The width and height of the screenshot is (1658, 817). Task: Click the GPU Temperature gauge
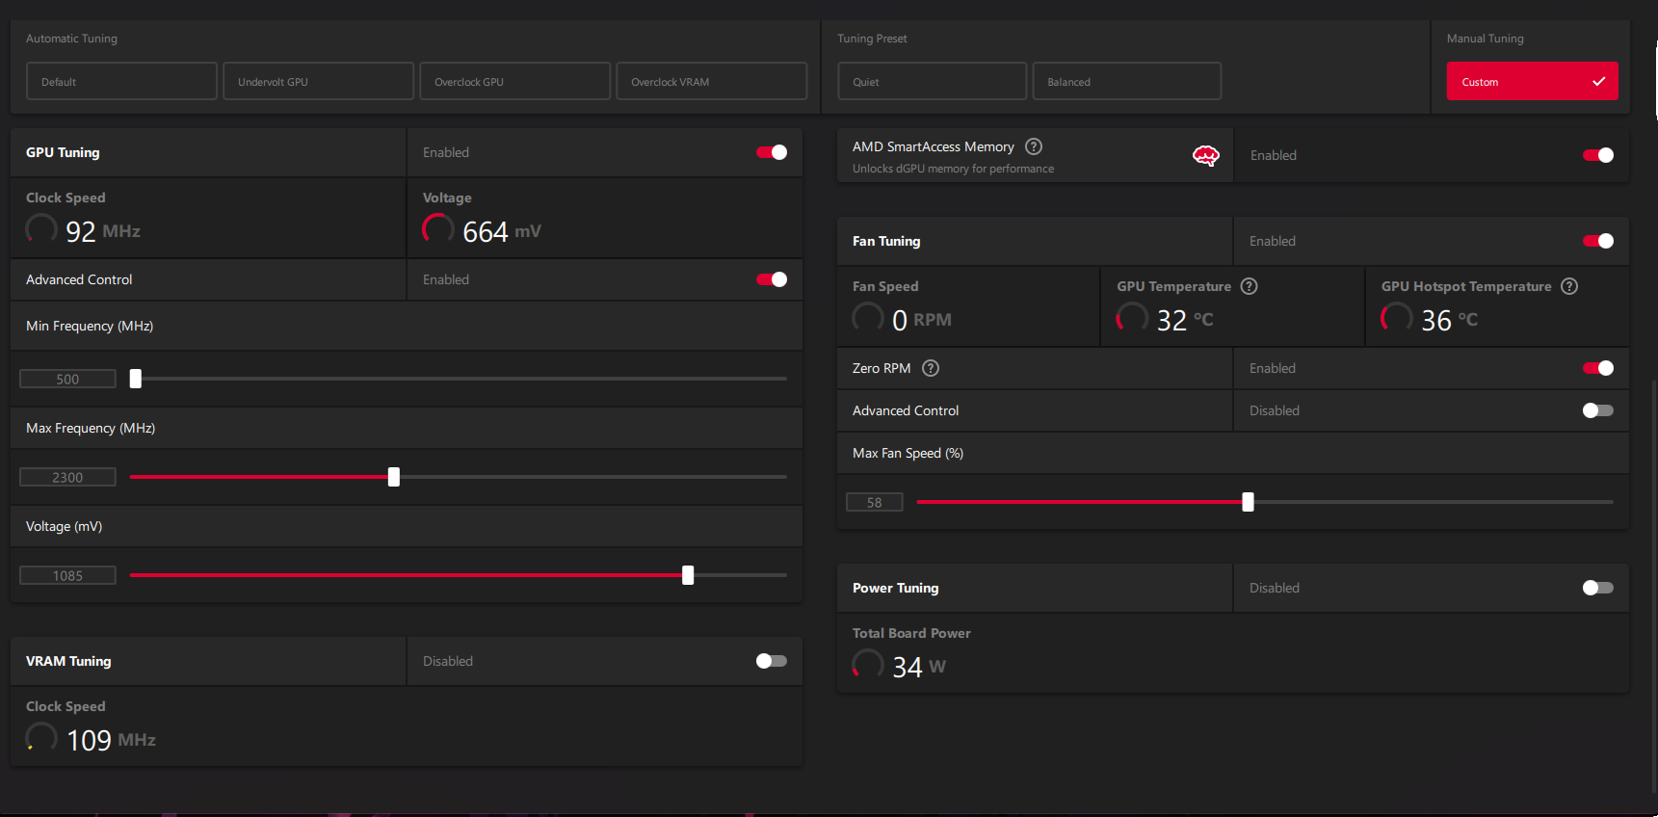coord(1132,318)
